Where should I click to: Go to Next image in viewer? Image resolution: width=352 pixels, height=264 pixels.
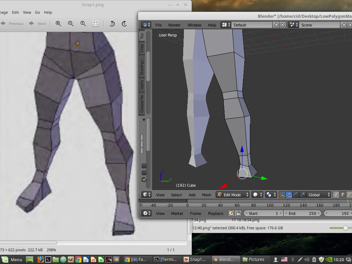pos(38,24)
